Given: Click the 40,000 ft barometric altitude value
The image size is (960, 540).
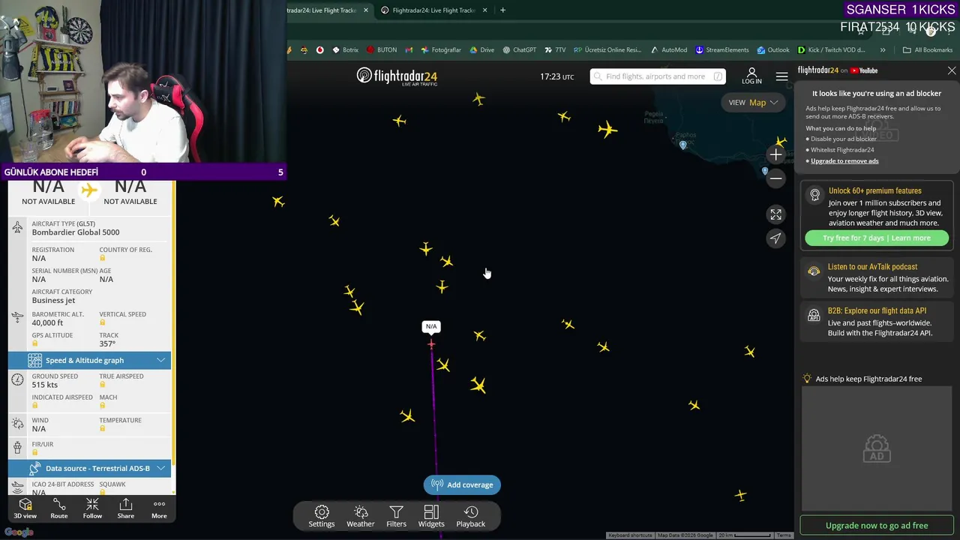Looking at the screenshot, I should pyautogui.click(x=47, y=323).
